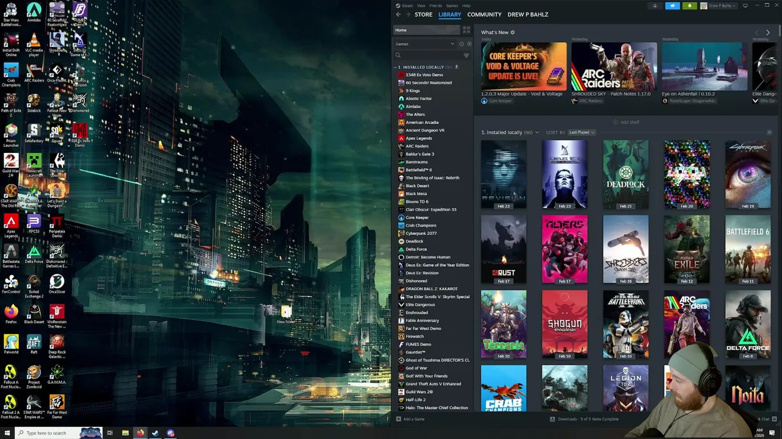
Task: Select Baldur's Gate 3 in the game list
Action: [420, 154]
